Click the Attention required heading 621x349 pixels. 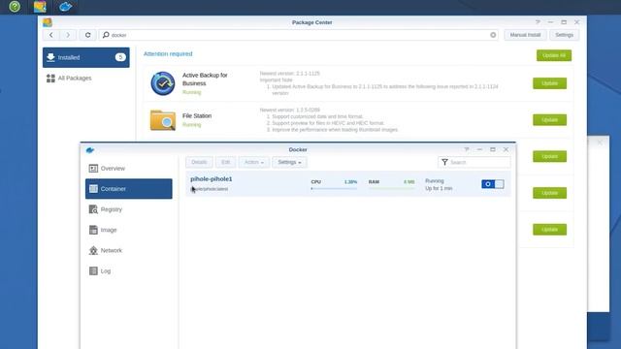click(x=168, y=54)
